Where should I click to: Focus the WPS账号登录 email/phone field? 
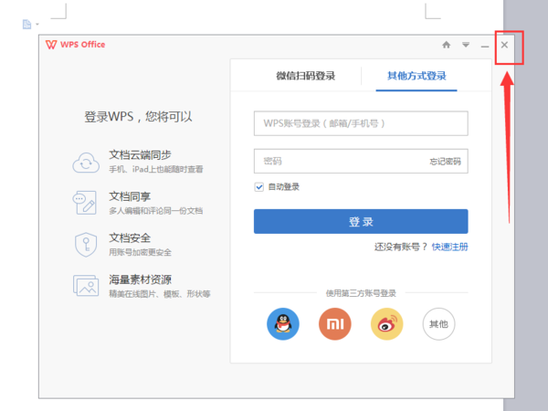(361, 123)
